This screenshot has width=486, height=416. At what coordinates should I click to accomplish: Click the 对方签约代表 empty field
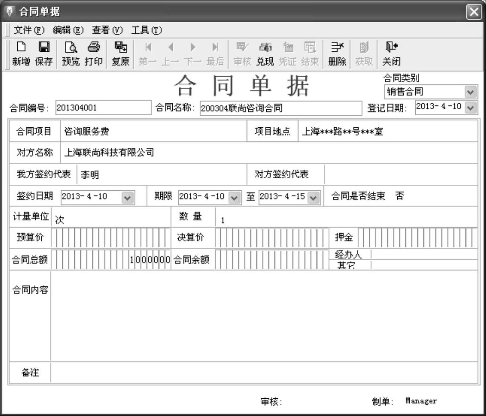pyautogui.click(x=401, y=175)
